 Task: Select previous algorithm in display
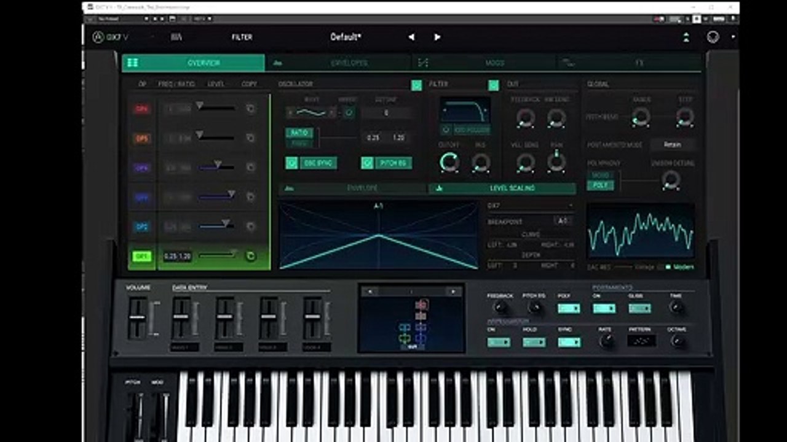tap(370, 292)
